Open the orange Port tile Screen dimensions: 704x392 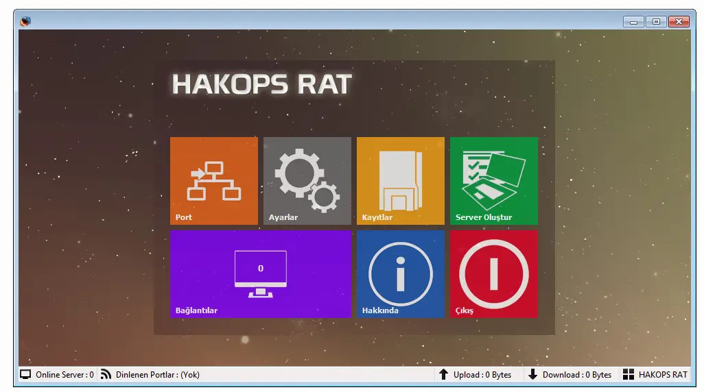click(x=214, y=181)
